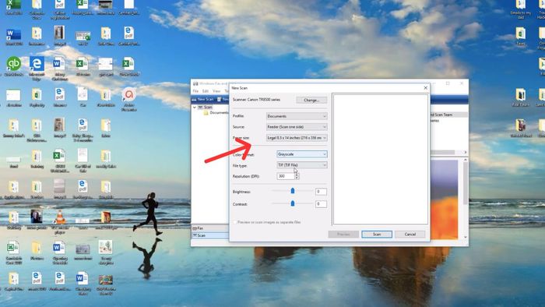The height and width of the screenshot is (307, 545).
Task: Toggle Preview or scan images as separate files
Action: tap(235, 222)
